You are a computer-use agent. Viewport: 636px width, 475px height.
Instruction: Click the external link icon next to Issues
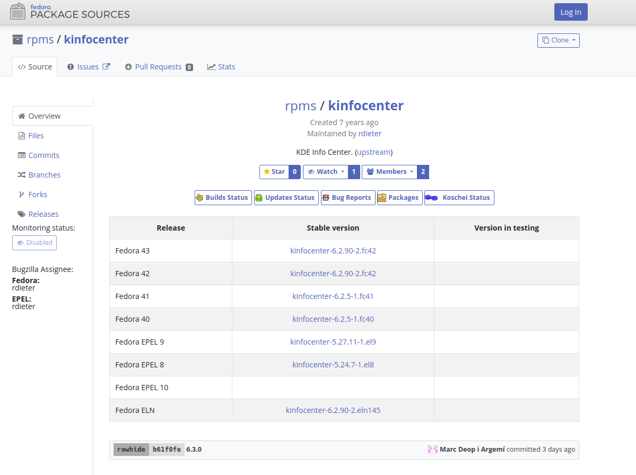click(106, 66)
